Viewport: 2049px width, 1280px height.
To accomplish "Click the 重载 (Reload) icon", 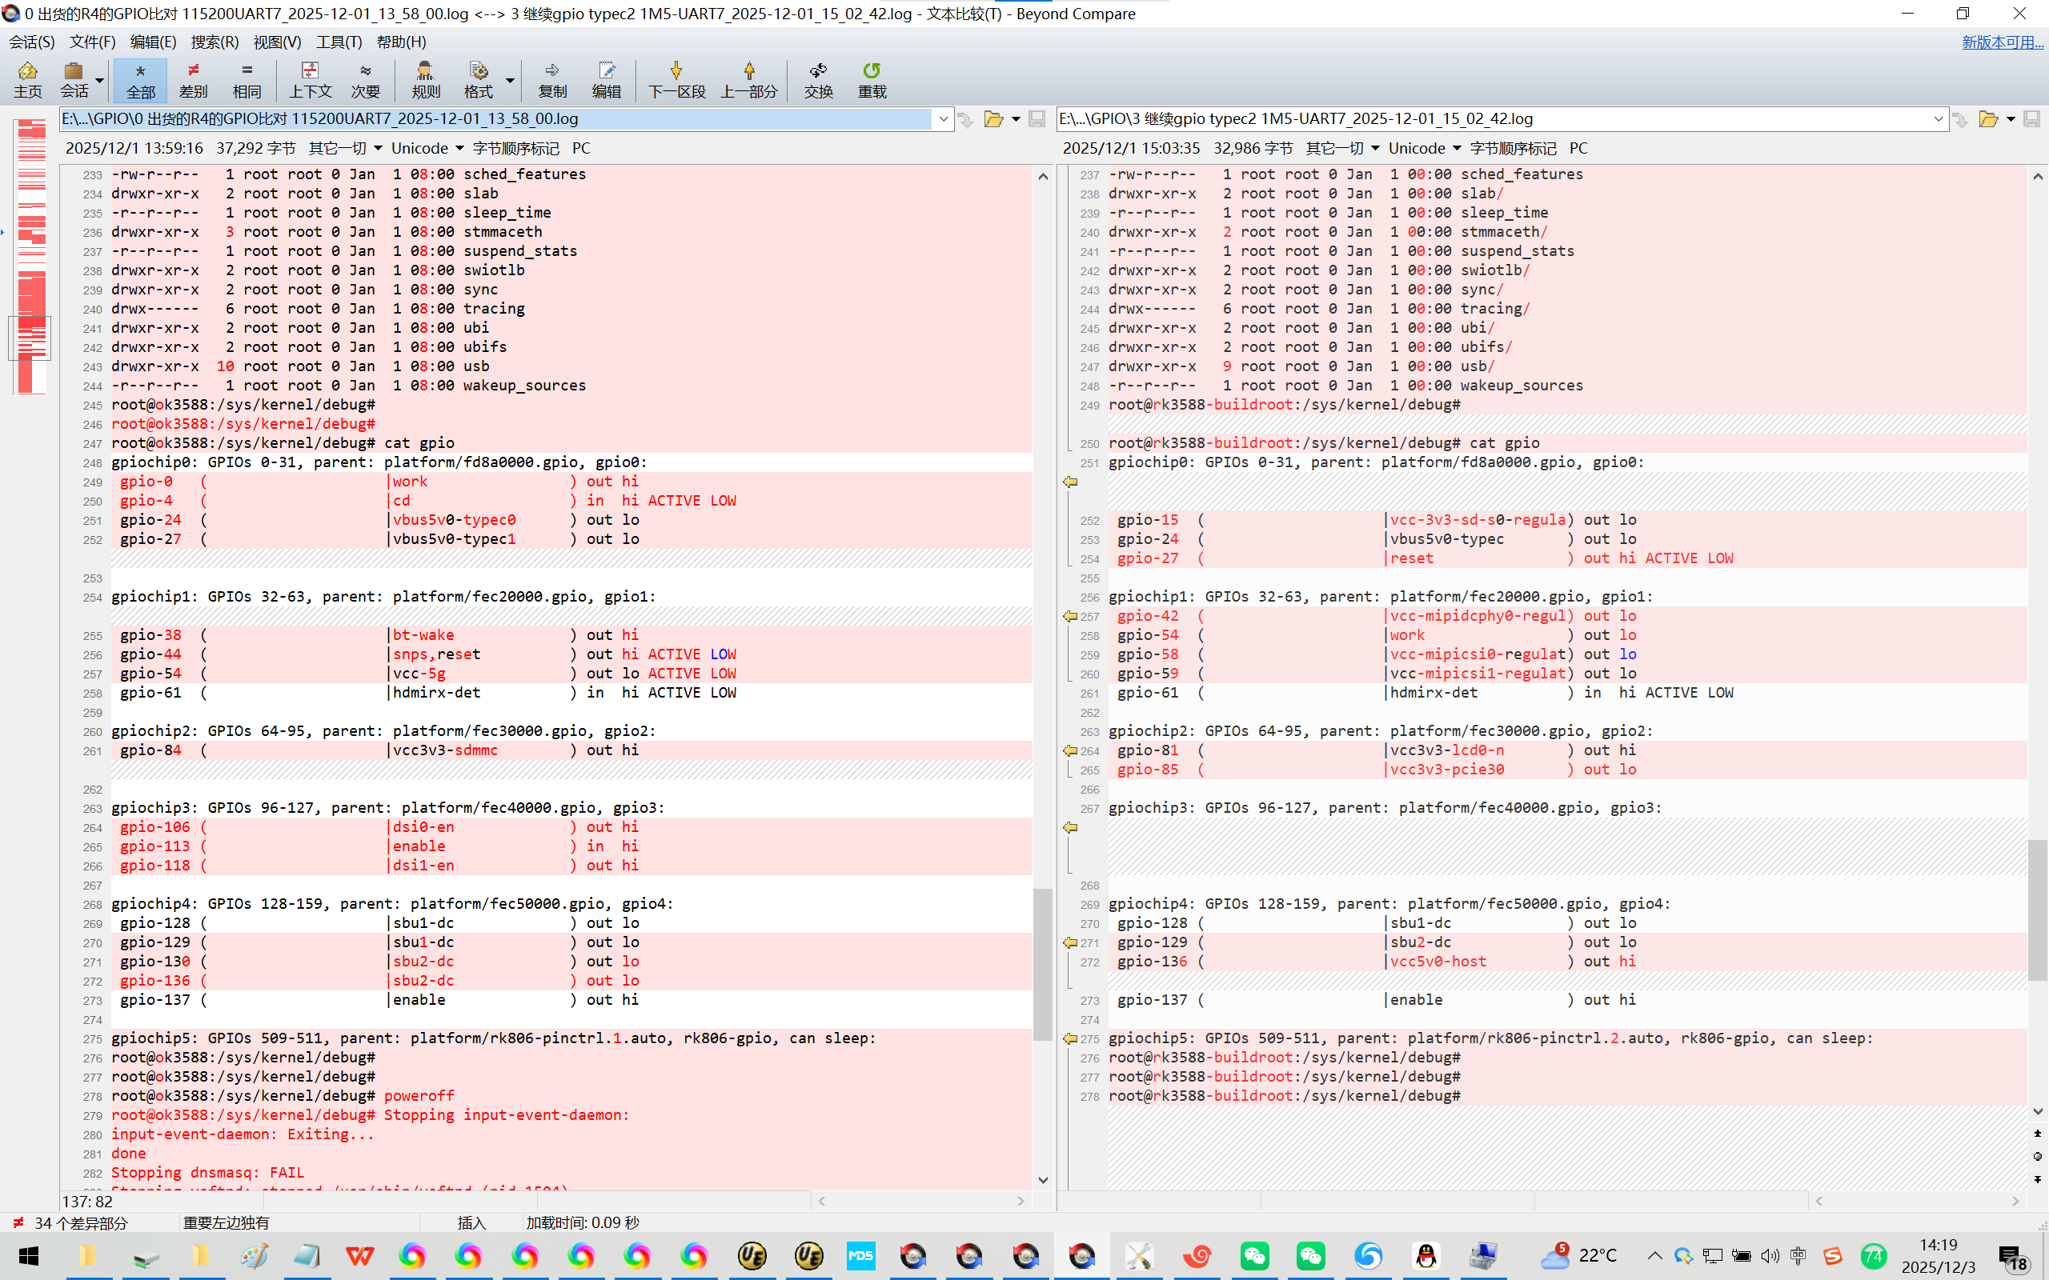I will (x=872, y=79).
